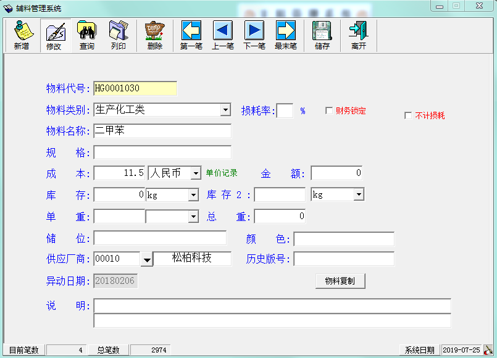The image size is (497, 358).
Task: Click the 离开 (exit) door icon
Action: click(x=359, y=35)
